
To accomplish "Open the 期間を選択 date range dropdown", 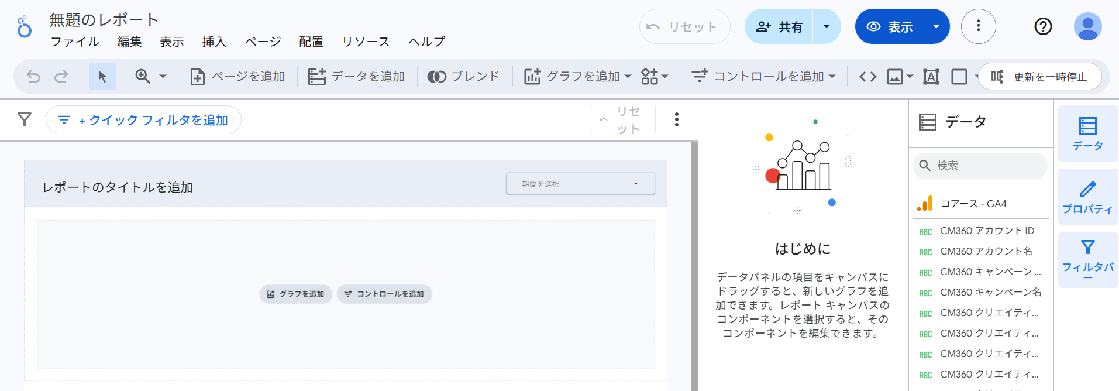I will [x=580, y=184].
